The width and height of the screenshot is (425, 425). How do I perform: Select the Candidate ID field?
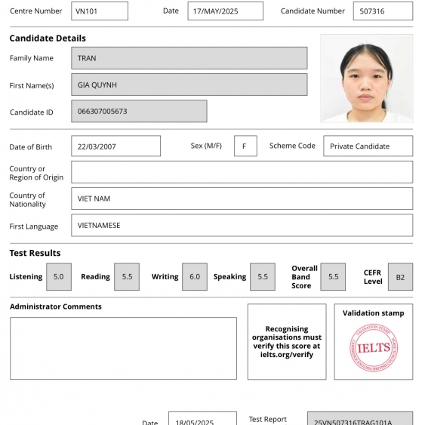click(139, 111)
